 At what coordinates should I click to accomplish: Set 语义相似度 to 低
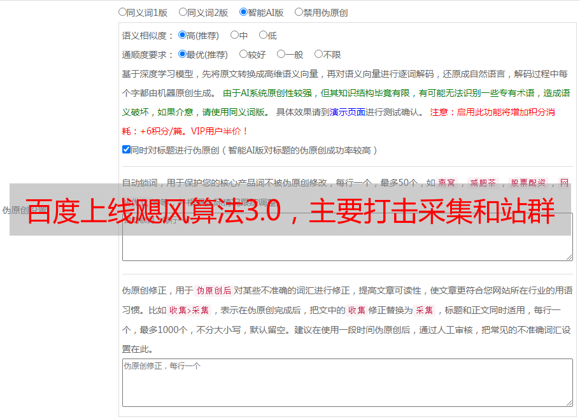coord(263,35)
